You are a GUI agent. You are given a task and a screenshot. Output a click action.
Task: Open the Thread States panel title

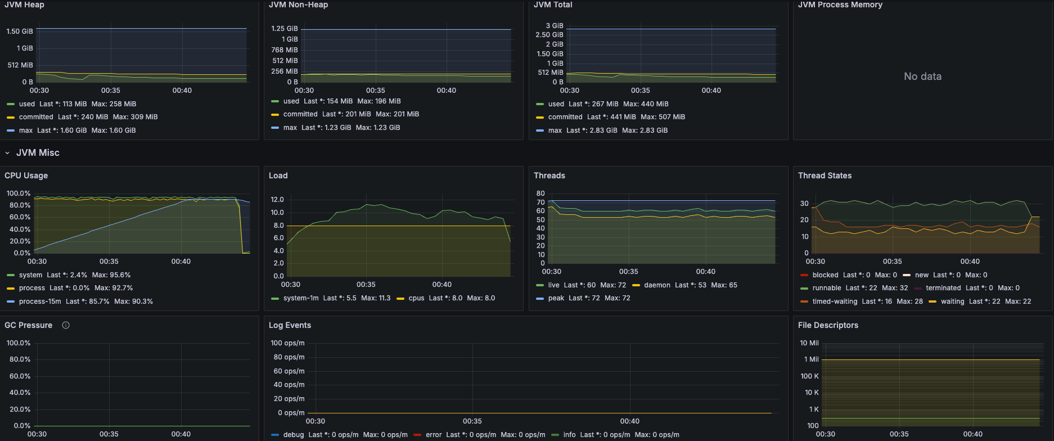tap(825, 175)
